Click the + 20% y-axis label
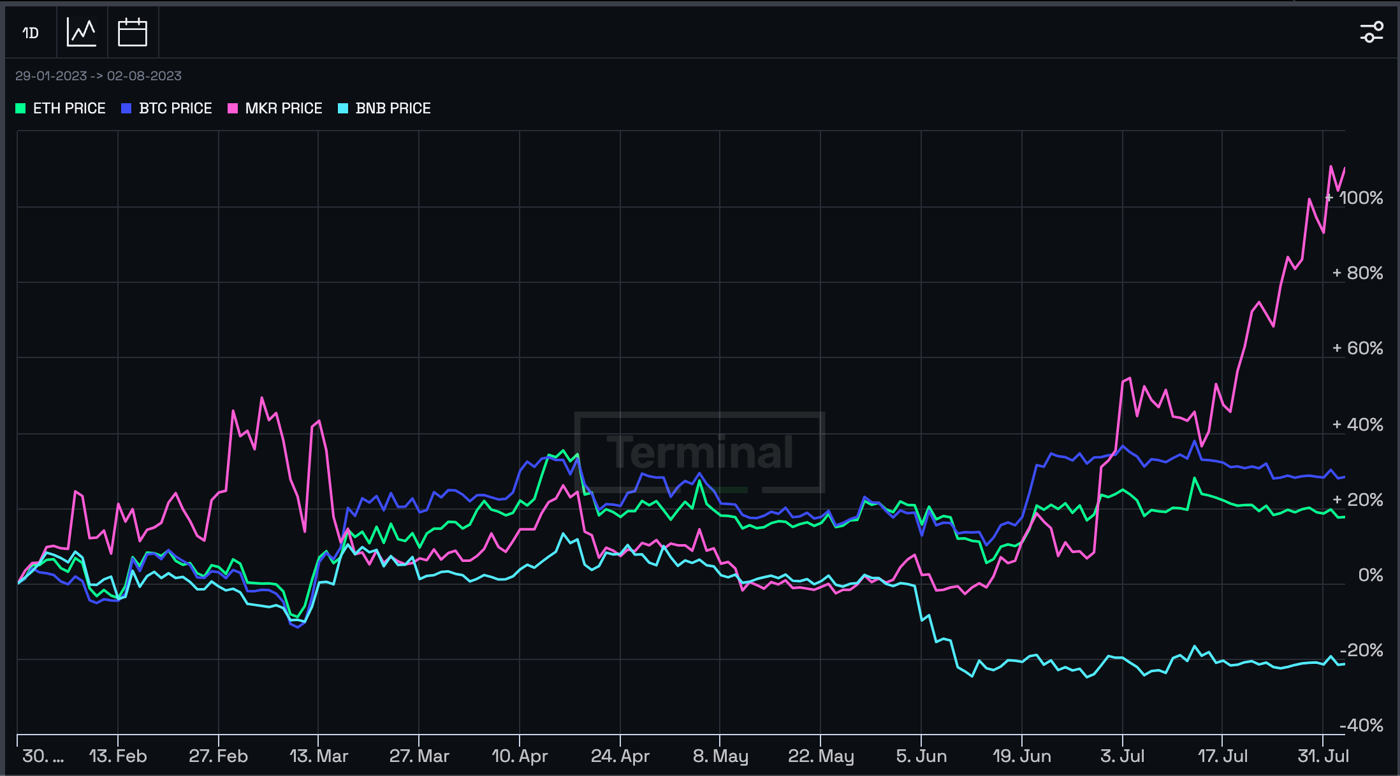Image resolution: width=1400 pixels, height=776 pixels. click(1358, 499)
